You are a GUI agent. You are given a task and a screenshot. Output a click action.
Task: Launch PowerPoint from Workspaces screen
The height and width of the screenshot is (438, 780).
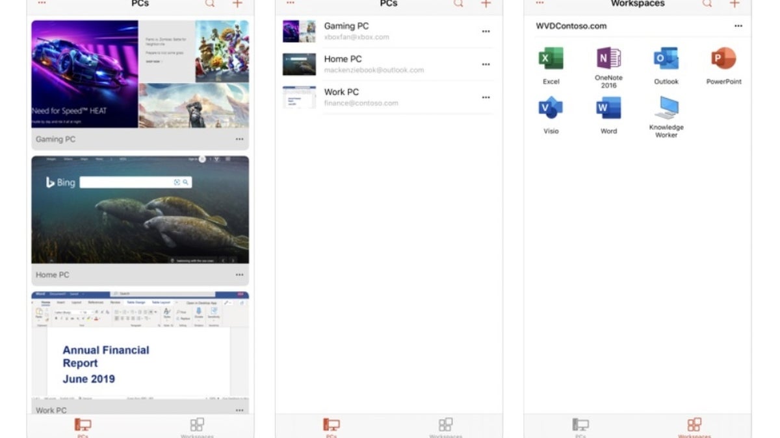[x=723, y=58]
